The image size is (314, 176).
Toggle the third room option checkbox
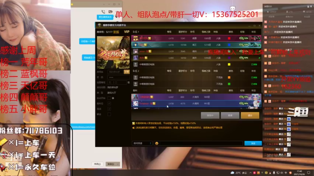pos(109,109)
